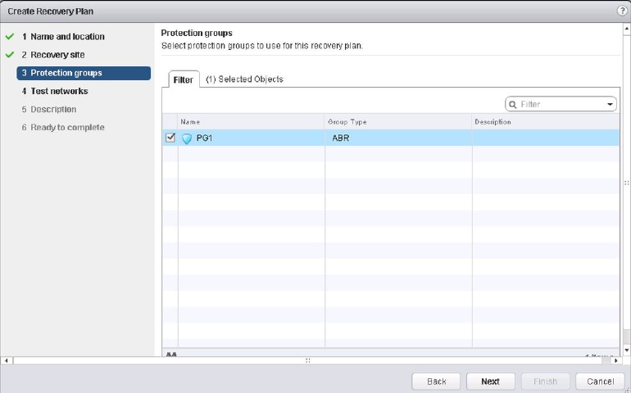
Task: Go to step 4 Test networks
Action: pyautogui.click(x=54, y=91)
